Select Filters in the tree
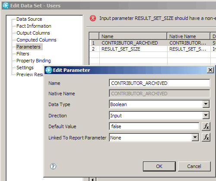Image resolution: width=216 pixels, height=181 pixels. (x=23, y=54)
